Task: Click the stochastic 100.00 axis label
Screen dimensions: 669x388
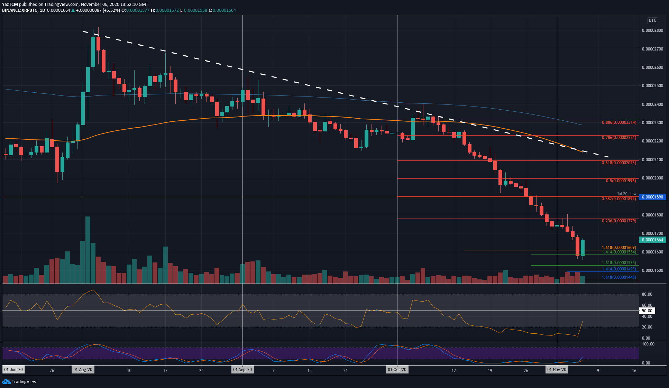Action: [x=648, y=344]
